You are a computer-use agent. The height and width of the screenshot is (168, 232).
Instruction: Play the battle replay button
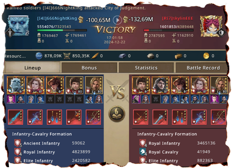(x=117, y=20)
